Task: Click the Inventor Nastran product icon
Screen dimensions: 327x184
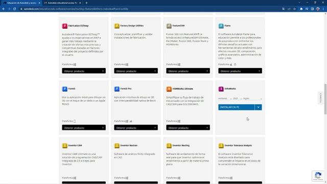Action: (x=117, y=146)
